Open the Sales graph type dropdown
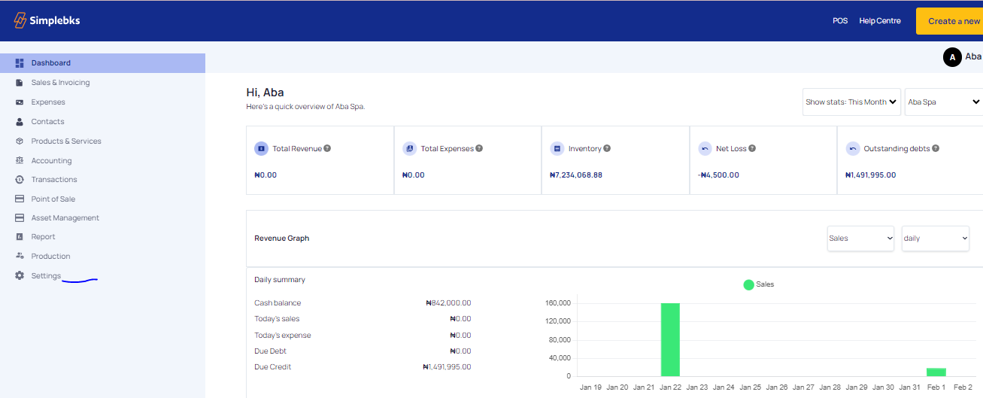Viewport: 983px width, 398px height. click(x=860, y=238)
